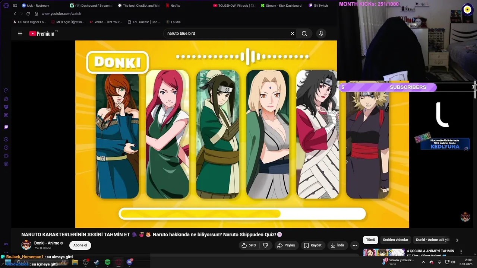
Task: Open the Twitch icon in Opera sidebar
Action: point(6,127)
